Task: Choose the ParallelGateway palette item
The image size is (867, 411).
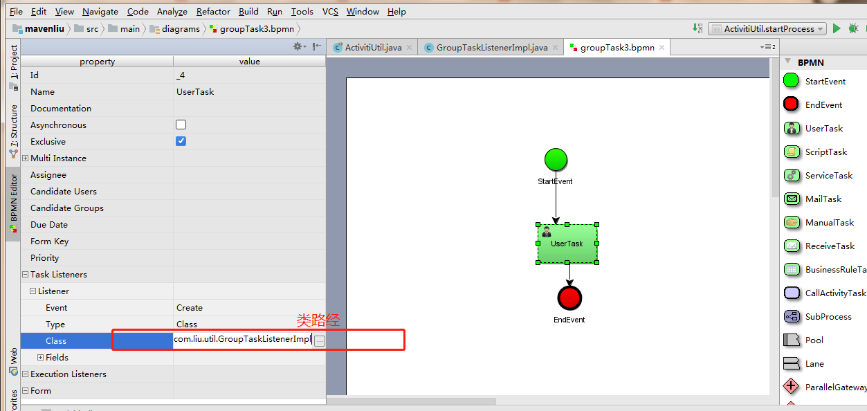Action: [x=825, y=387]
